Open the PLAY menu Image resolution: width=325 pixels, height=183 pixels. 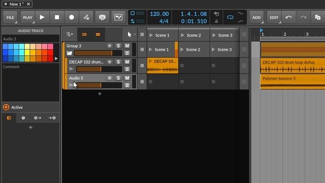27,17
